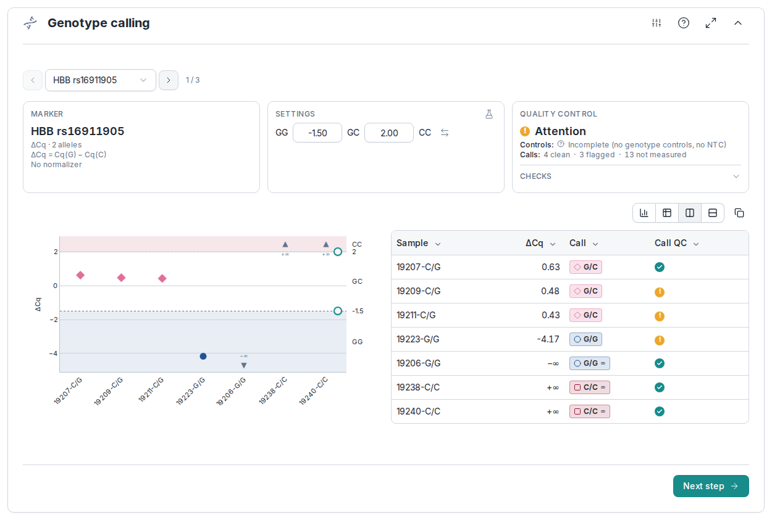Image resolution: width=772 pixels, height=520 pixels.
Task: Switch to chart-only view
Action: pyautogui.click(x=644, y=213)
